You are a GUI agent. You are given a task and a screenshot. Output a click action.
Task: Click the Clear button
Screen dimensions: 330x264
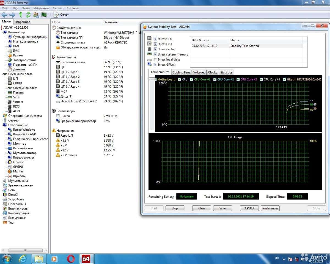tap(202, 208)
